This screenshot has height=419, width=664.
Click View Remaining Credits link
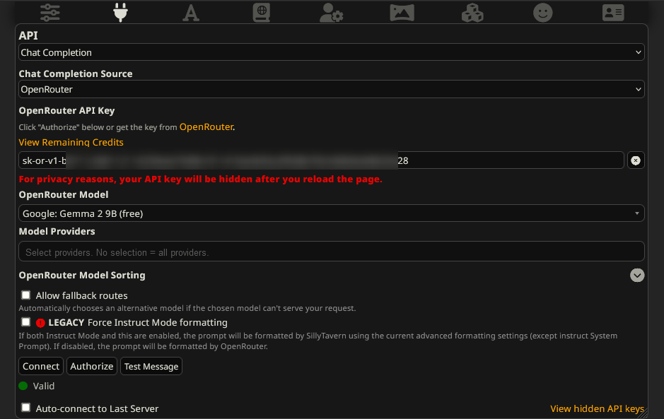coord(71,142)
